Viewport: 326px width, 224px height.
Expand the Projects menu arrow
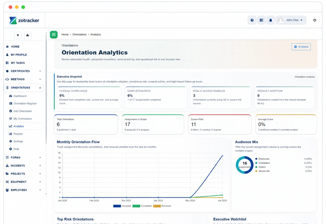pos(40,173)
